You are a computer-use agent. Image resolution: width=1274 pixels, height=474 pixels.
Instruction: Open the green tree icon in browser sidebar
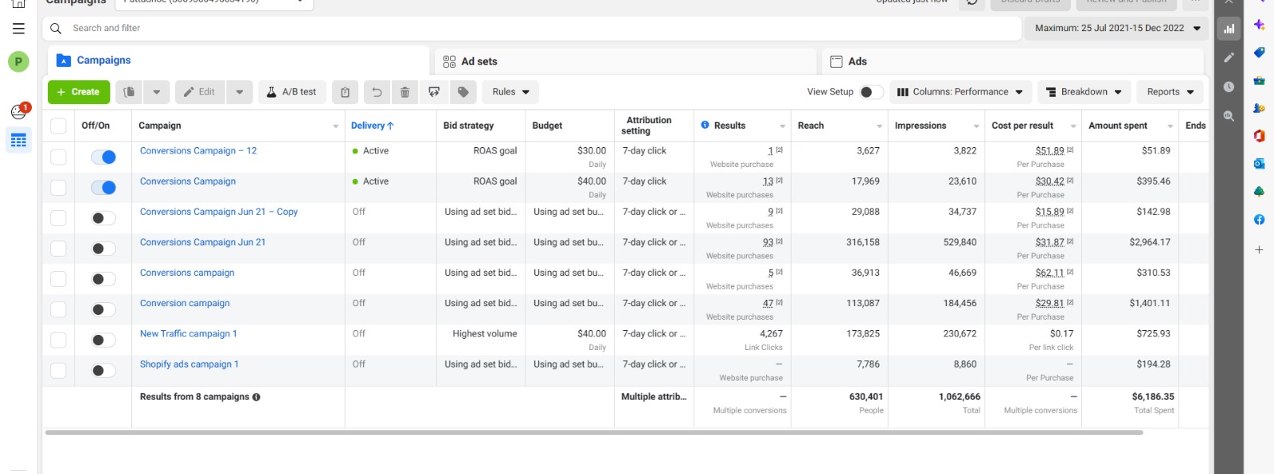pyautogui.click(x=1259, y=192)
